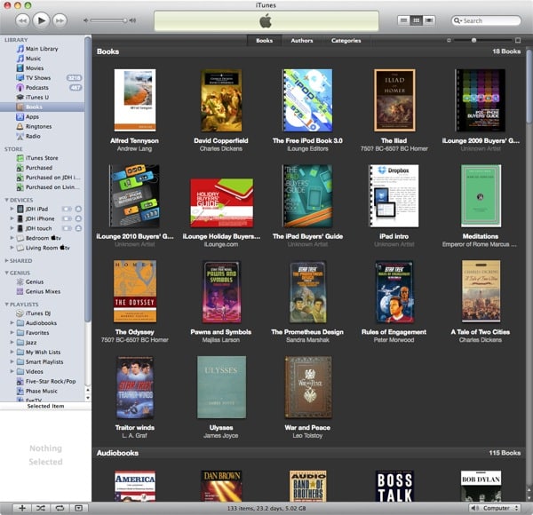Click the largest cover size icon

pyautogui.click(x=518, y=41)
